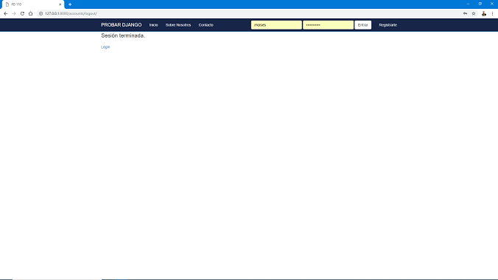Open a new tab with plus button
This screenshot has height=280, width=498.
[70, 4]
